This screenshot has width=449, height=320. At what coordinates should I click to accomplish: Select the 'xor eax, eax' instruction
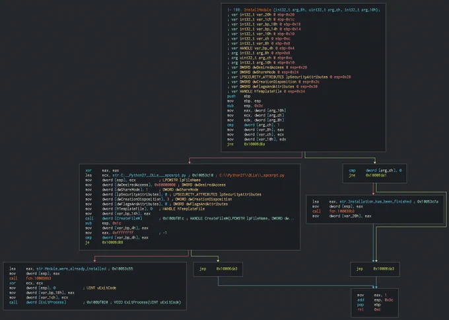pos(102,171)
